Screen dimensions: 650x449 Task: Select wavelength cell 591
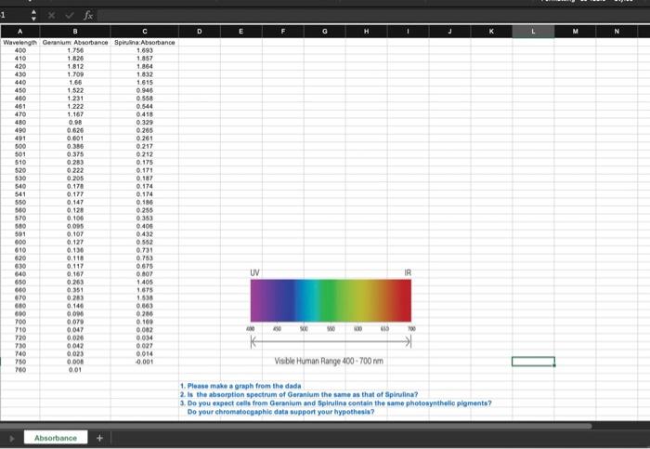[19, 234]
